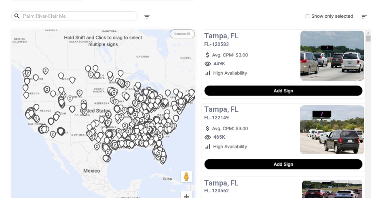
Task: Click the FL-120562 Tampa, FL title
Action: (221, 183)
